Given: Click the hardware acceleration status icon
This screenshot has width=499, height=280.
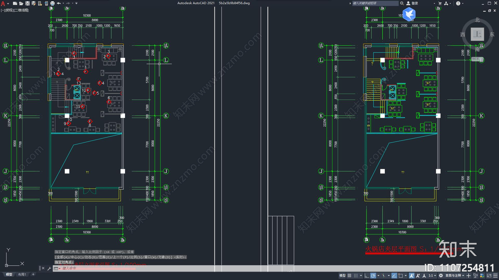Looking at the screenshot, I should tap(482, 275).
